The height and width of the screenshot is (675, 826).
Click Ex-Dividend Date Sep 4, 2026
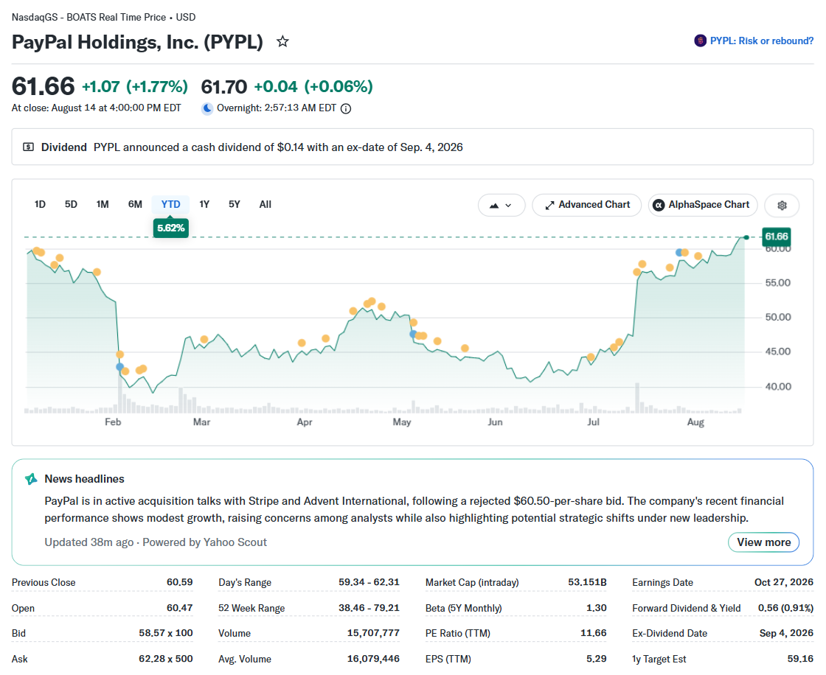[786, 633]
